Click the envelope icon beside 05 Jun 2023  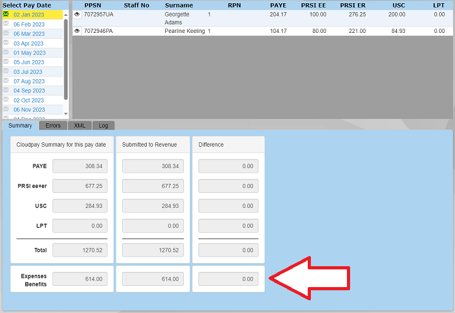pyautogui.click(x=6, y=62)
